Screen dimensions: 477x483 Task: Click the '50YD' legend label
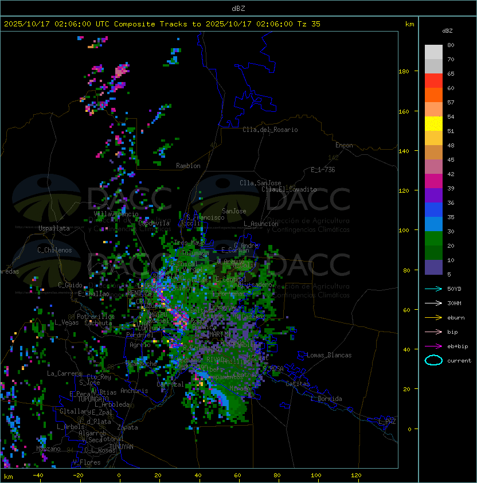pos(454,289)
